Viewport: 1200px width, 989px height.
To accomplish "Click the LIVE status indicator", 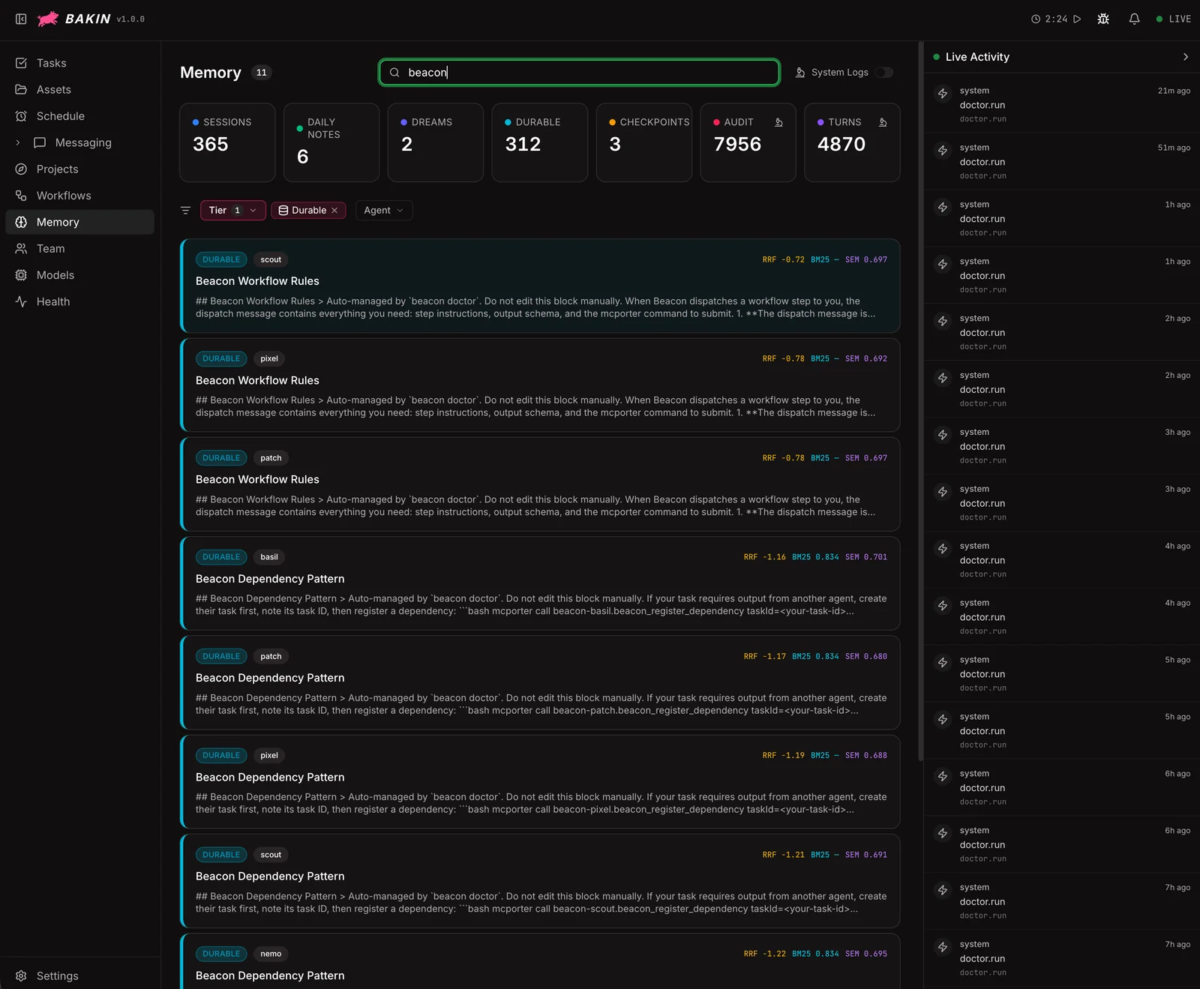I will (1174, 19).
